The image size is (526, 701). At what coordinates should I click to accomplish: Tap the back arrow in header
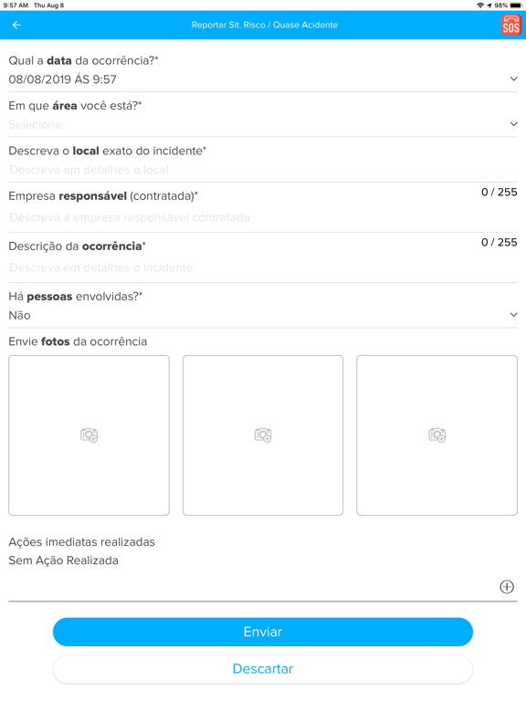(x=16, y=25)
